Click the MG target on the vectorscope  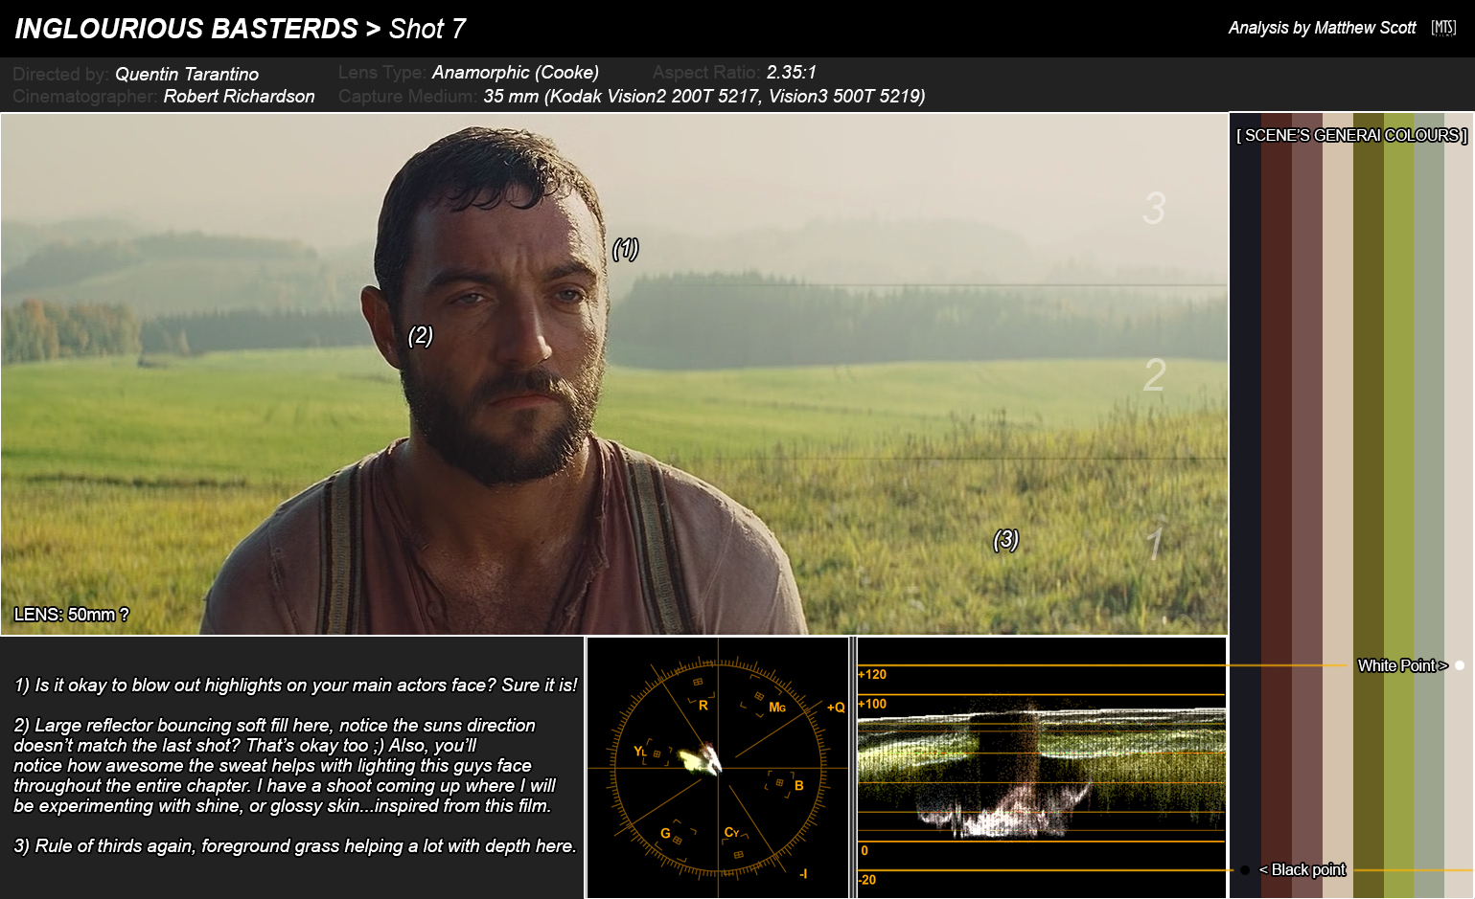777,708
